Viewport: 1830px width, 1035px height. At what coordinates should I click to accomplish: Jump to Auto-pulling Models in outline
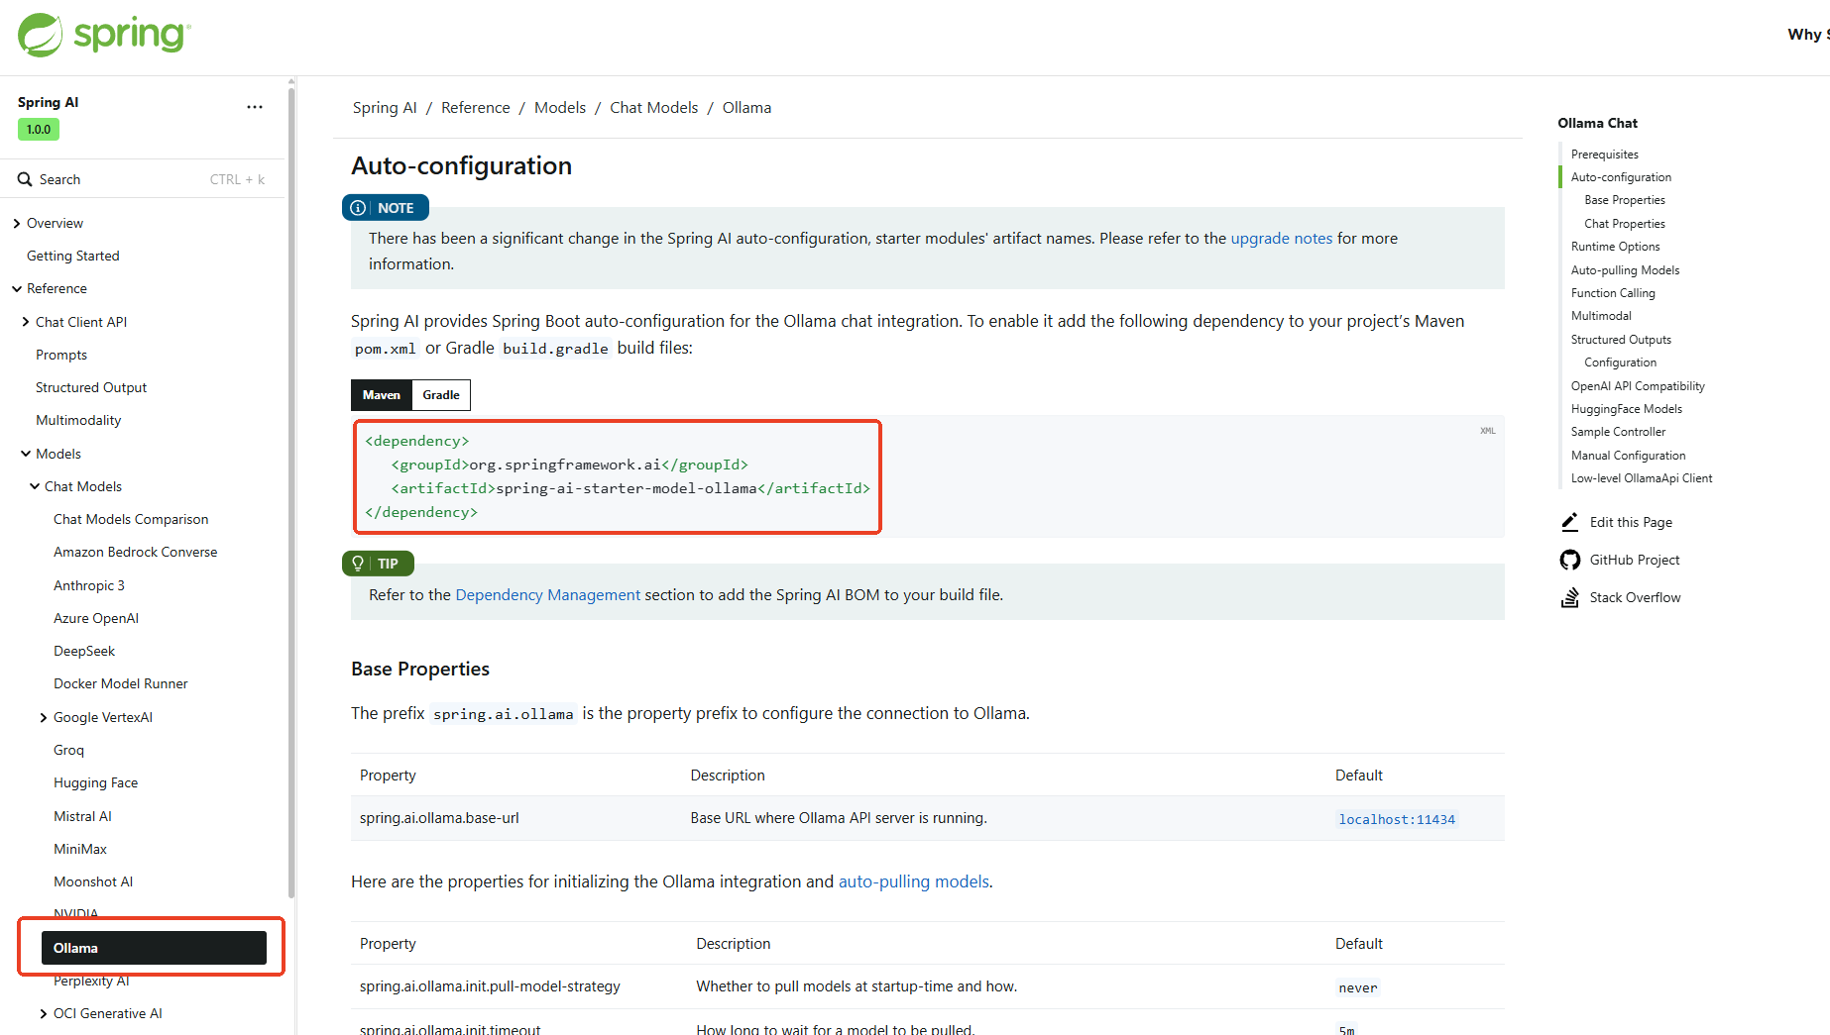[x=1626, y=270]
